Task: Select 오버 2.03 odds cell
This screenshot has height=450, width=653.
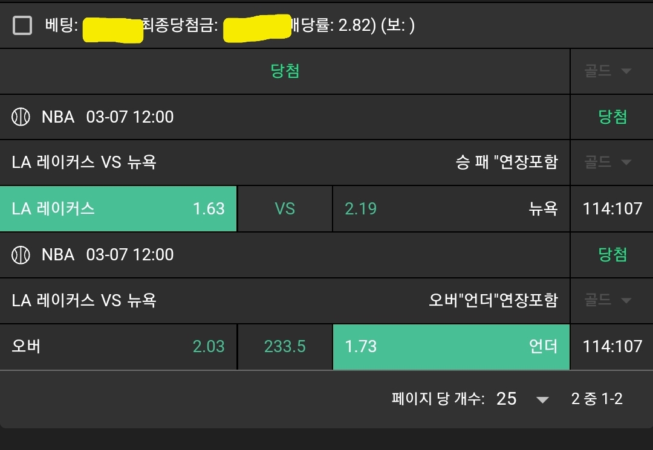Action: (119, 346)
